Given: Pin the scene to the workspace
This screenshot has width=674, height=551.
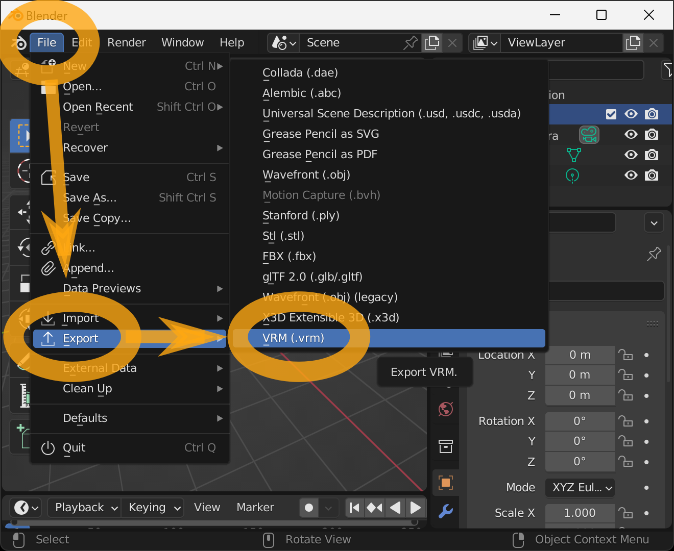Looking at the screenshot, I should (x=410, y=43).
